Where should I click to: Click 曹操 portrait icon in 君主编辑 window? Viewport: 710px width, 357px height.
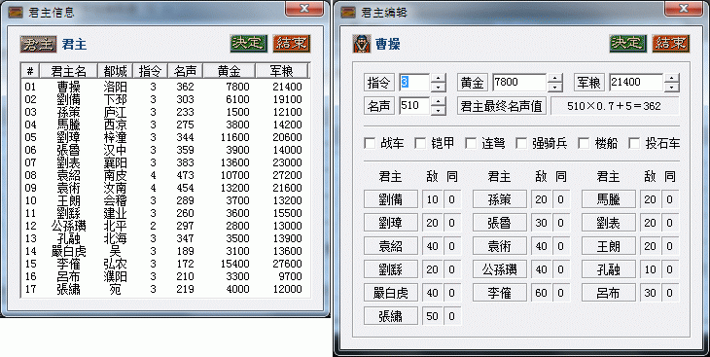coord(362,44)
